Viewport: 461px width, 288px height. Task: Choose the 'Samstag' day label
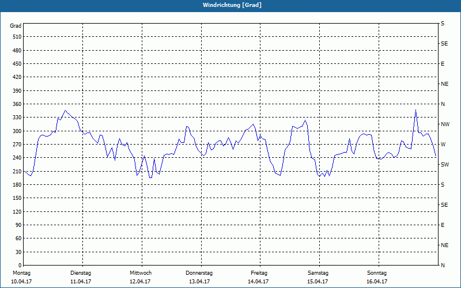[x=318, y=273]
